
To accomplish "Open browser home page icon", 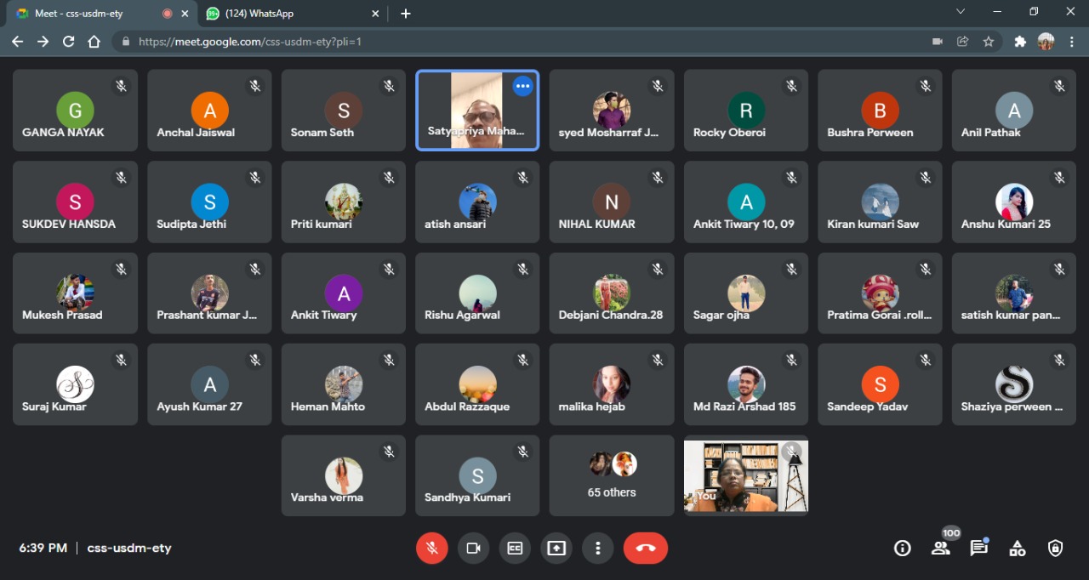I will tap(94, 41).
